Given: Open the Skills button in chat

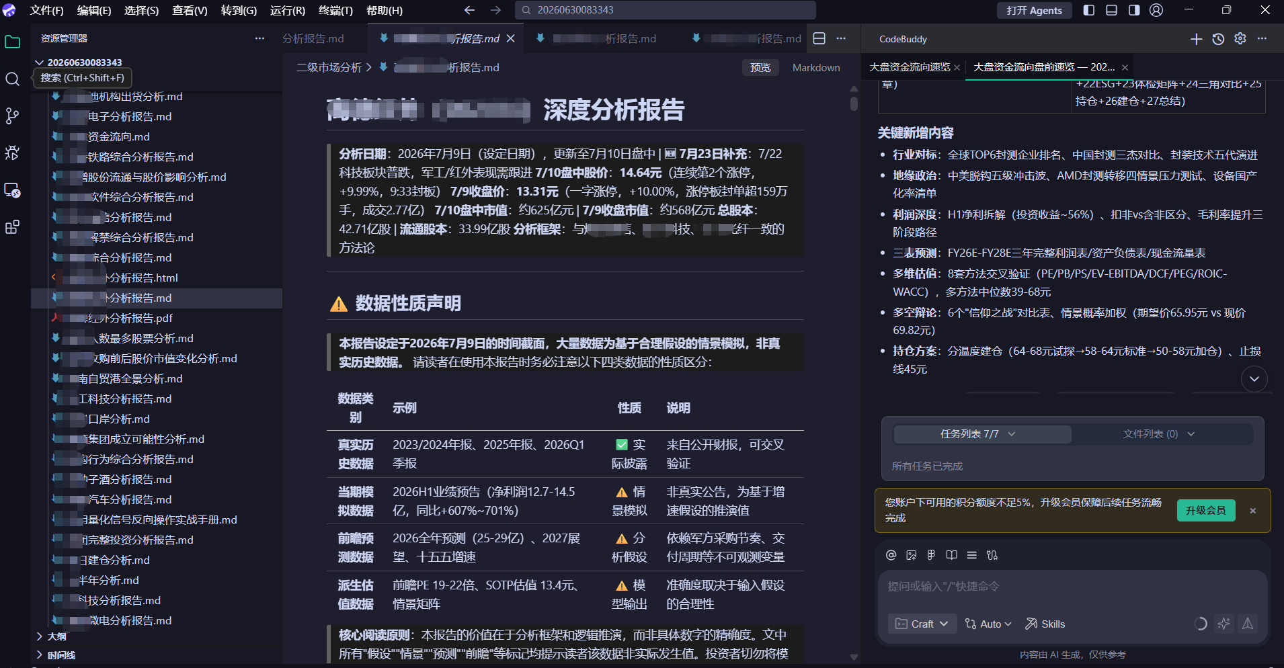Looking at the screenshot, I should pos(1045,624).
